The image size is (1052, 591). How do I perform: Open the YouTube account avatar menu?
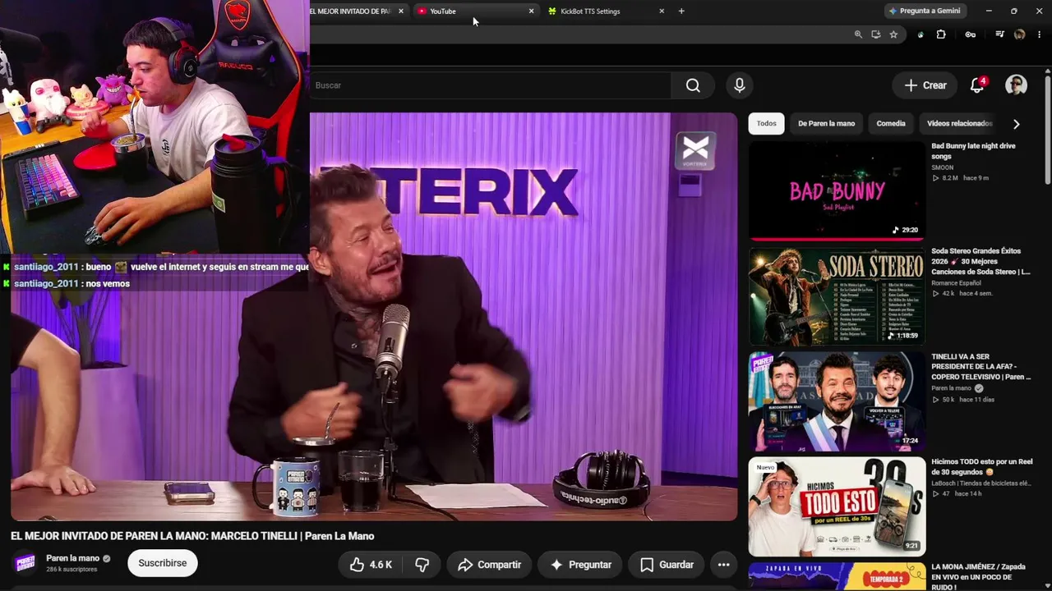1017,85
